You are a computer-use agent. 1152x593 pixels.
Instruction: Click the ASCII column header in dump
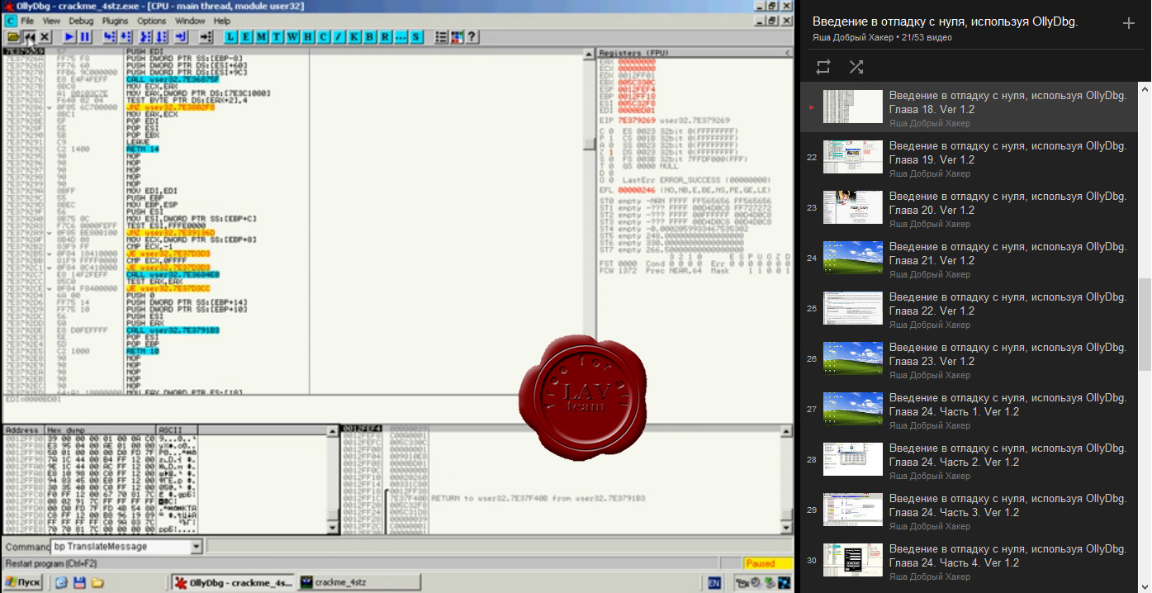[177, 430]
